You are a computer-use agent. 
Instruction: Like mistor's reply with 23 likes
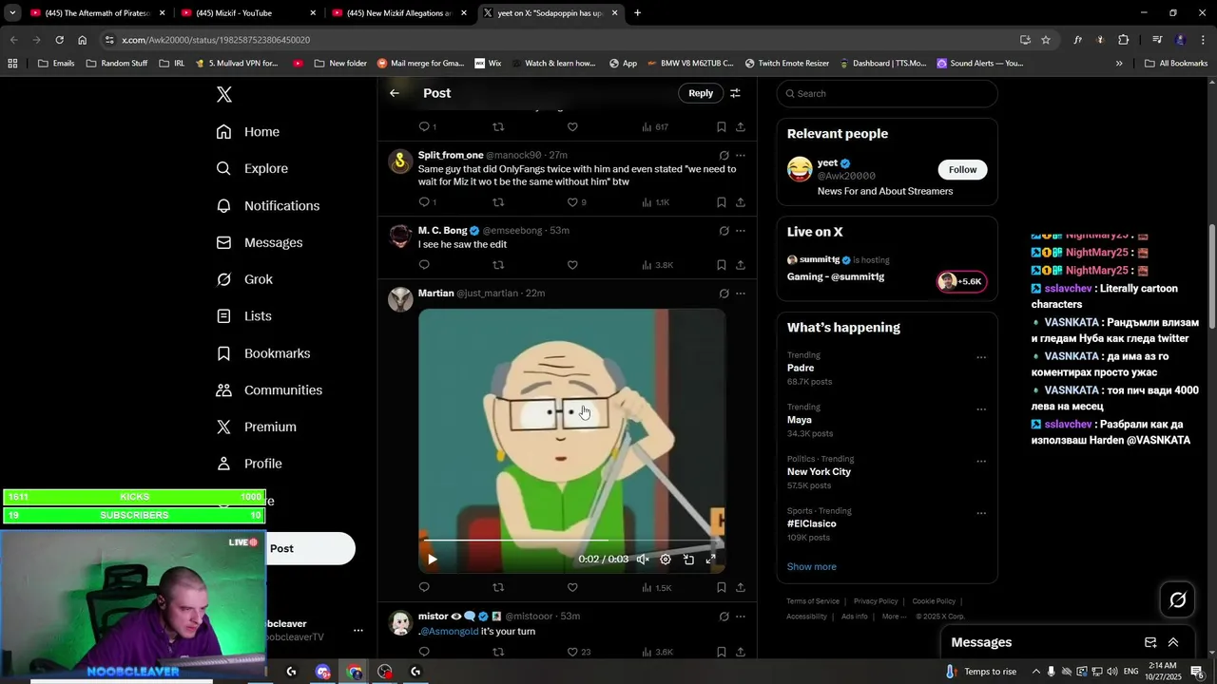click(x=572, y=653)
